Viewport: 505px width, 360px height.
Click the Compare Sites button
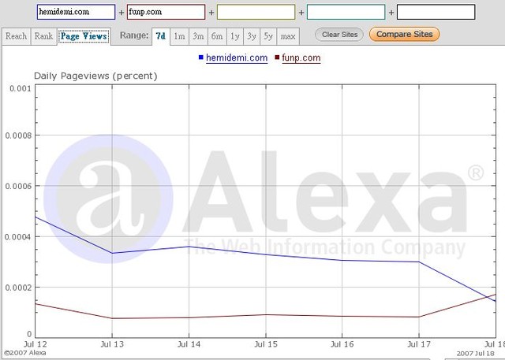(x=405, y=35)
